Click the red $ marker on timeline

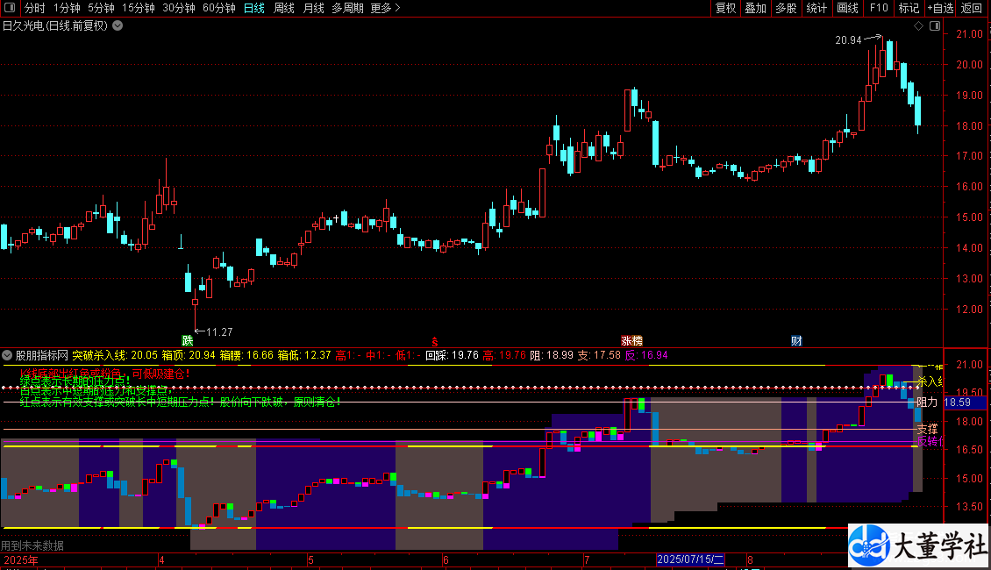435,340
